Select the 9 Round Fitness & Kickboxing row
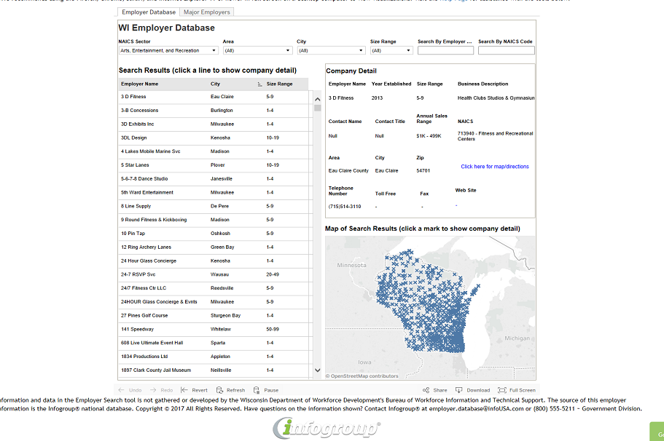The width and height of the screenshot is (664, 441). [x=214, y=220]
